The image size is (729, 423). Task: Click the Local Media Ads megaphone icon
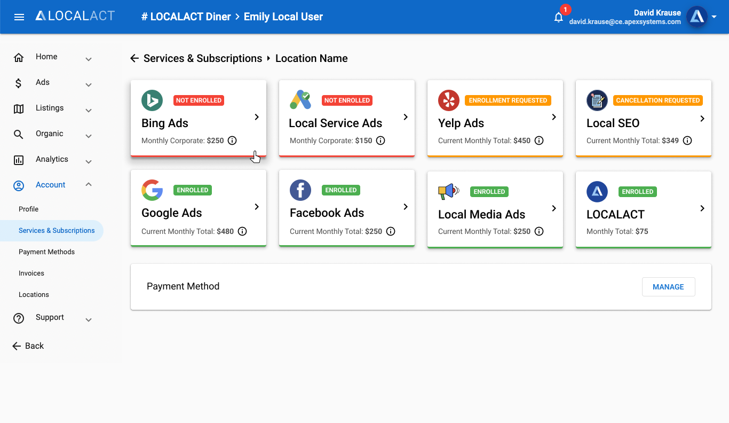click(449, 191)
